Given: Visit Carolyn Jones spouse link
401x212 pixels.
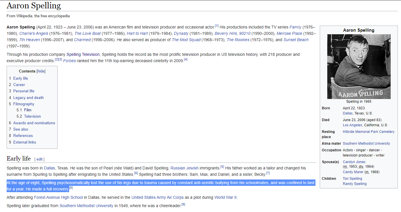Looking at the screenshot, I should (x=354, y=162).
